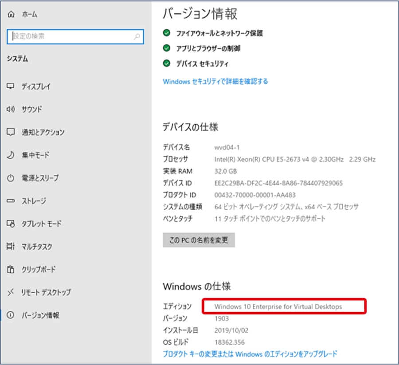Click green check beside デバイス セキュリティ
This screenshot has height=365, width=399.
[167, 63]
